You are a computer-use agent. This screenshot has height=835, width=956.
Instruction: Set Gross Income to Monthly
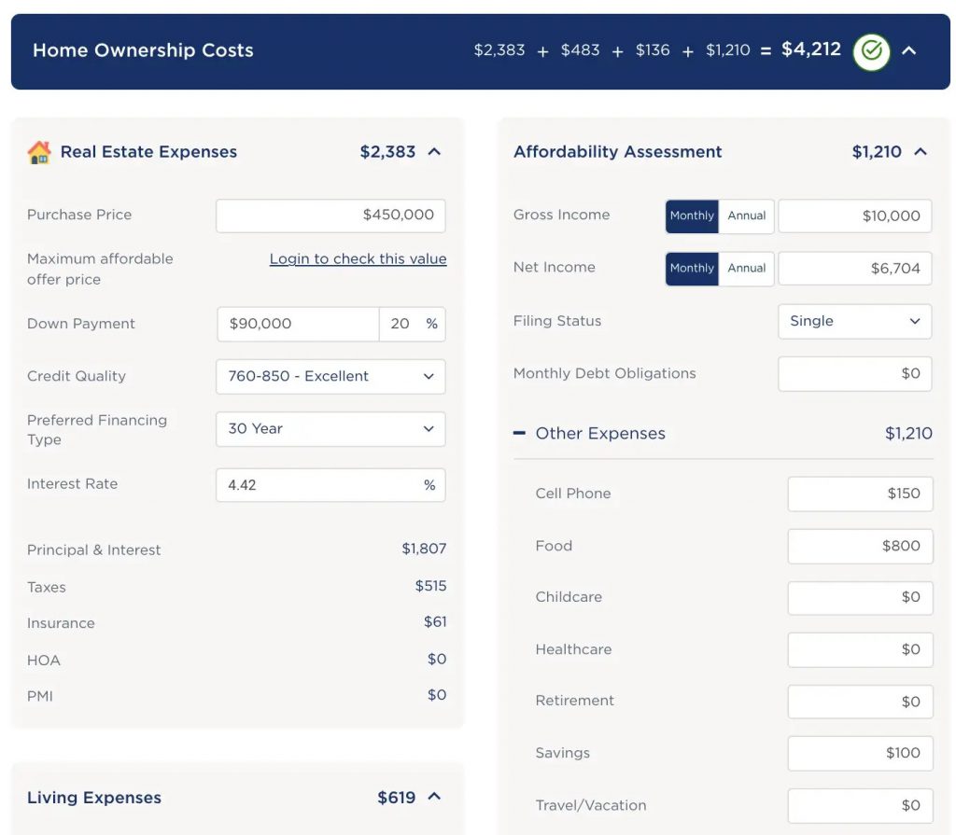point(692,216)
